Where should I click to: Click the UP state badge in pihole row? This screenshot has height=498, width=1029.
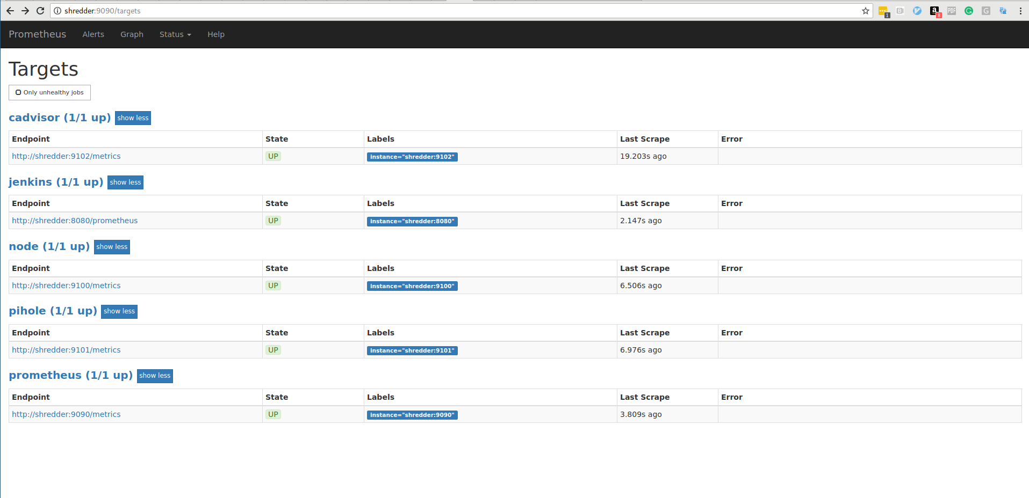click(x=273, y=350)
